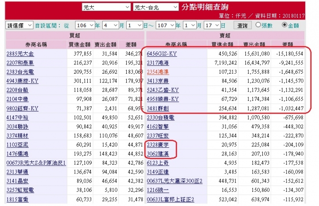Open the 4943康控-KY stock link
Screen dimensions: 319x206
click(22, 81)
